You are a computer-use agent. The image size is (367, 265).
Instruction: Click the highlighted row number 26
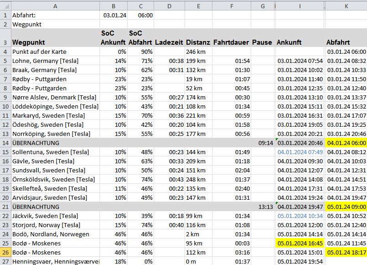(x=5, y=252)
